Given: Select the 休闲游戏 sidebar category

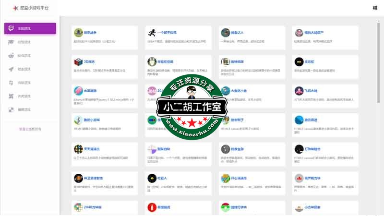Looking at the screenshot, I should coord(24,96).
